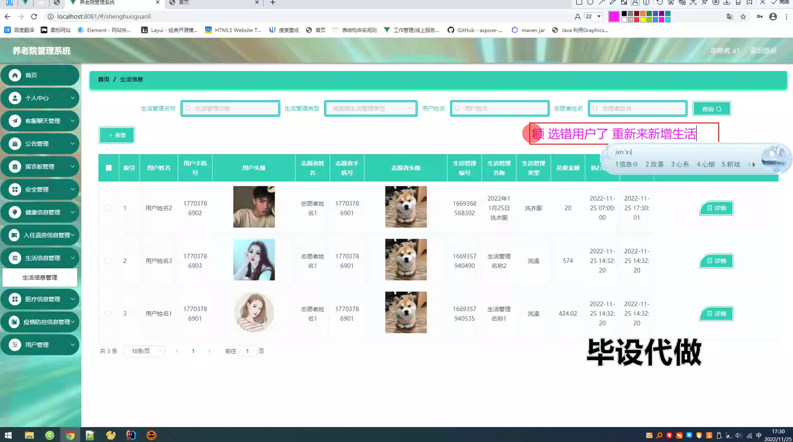Click the 留言板管理 clipboard icon
The height and width of the screenshot is (442, 793).
(15, 167)
